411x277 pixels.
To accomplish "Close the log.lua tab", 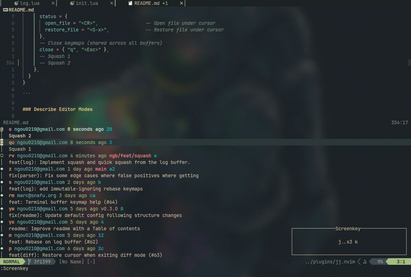I will (53, 3).
